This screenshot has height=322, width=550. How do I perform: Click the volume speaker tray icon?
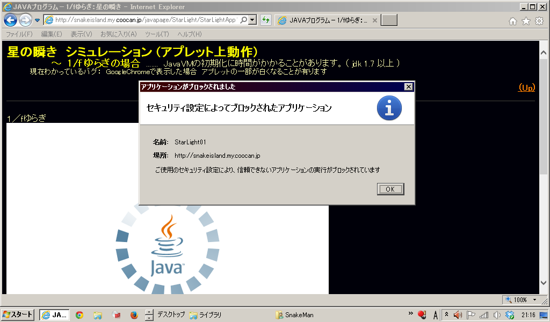tap(458, 315)
